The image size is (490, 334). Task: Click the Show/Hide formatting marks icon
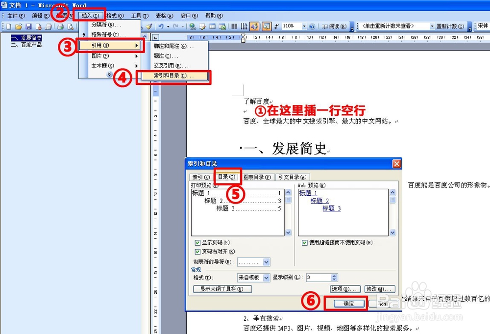click(x=276, y=26)
